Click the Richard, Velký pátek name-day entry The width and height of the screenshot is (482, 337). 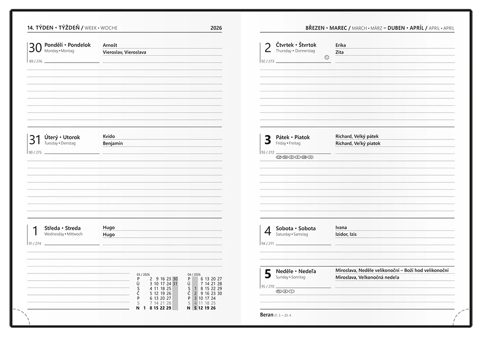pos(357,136)
